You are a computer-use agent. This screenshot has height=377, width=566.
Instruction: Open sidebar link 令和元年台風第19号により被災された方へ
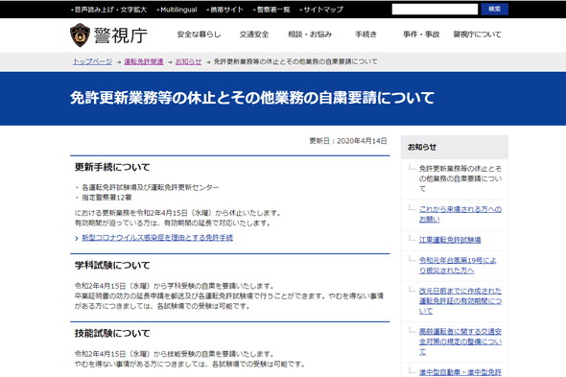(x=458, y=265)
